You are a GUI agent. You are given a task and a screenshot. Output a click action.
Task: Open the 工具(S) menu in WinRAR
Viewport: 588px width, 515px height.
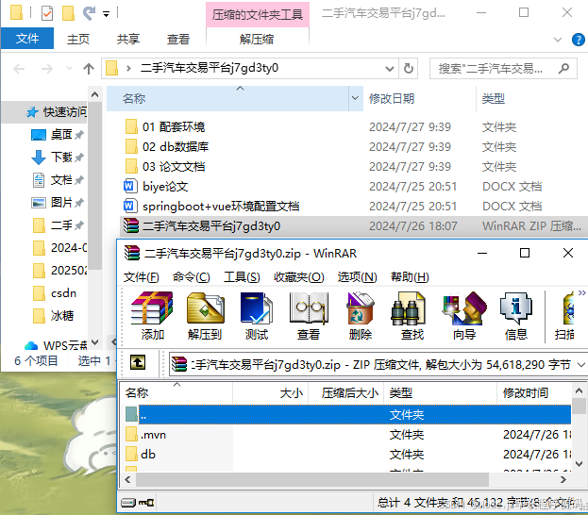point(242,277)
